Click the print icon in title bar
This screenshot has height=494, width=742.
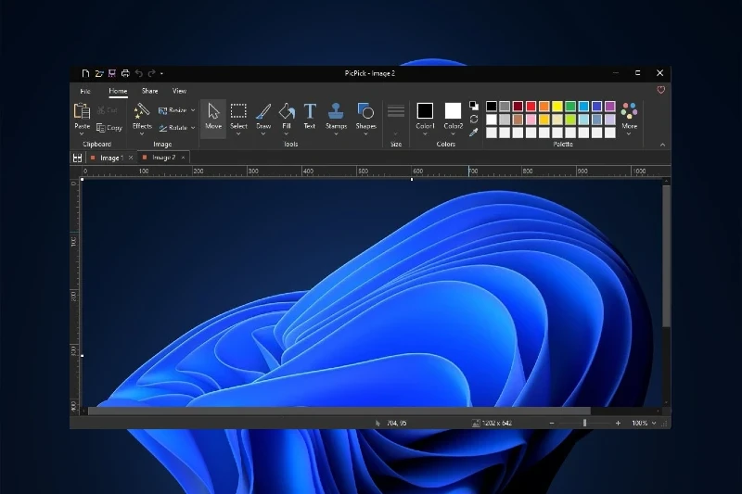[x=124, y=73]
